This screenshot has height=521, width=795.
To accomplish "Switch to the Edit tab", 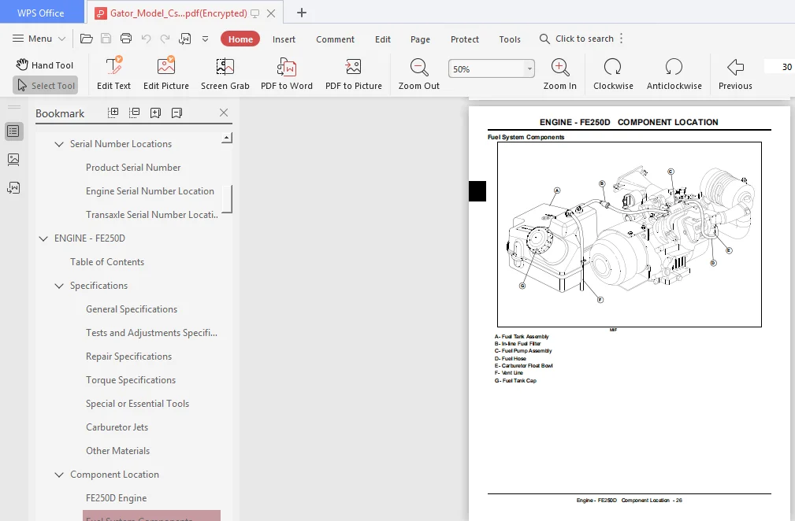I will pyautogui.click(x=383, y=39).
